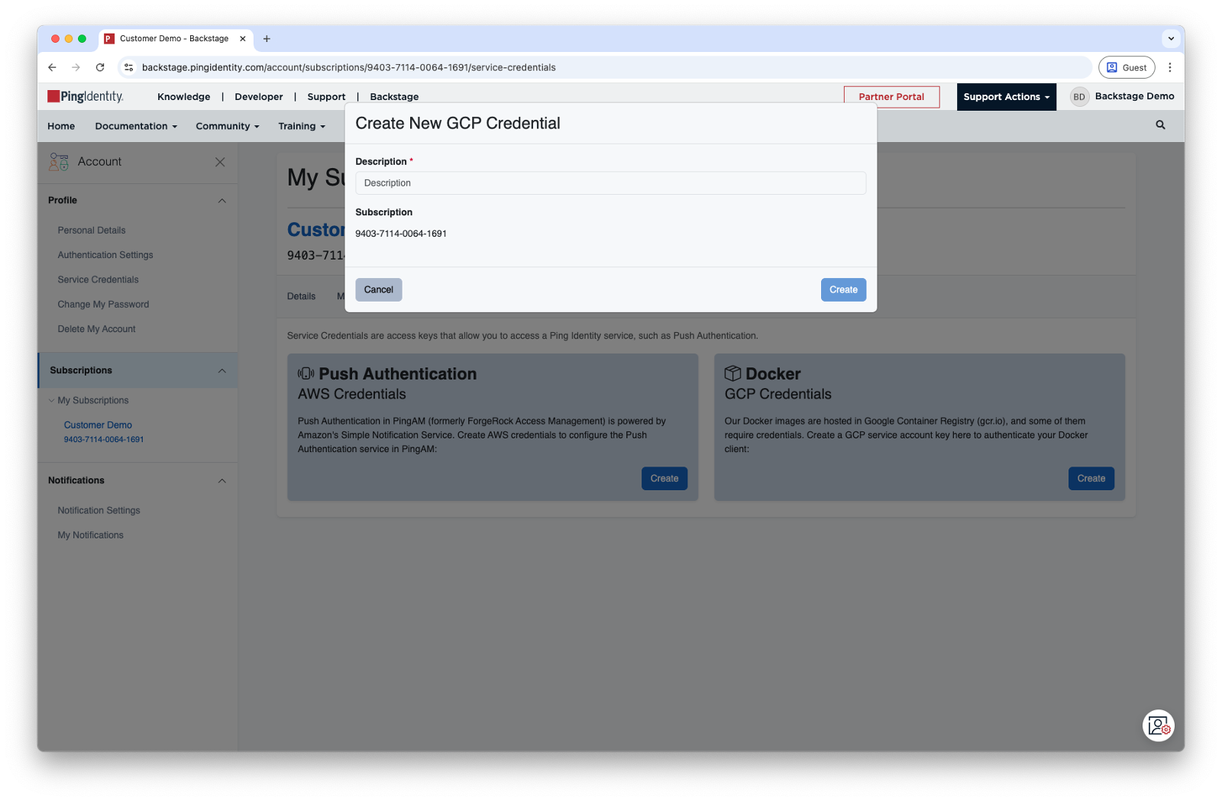Open the Support Actions dropdown
This screenshot has height=801, width=1222.
click(x=1006, y=97)
